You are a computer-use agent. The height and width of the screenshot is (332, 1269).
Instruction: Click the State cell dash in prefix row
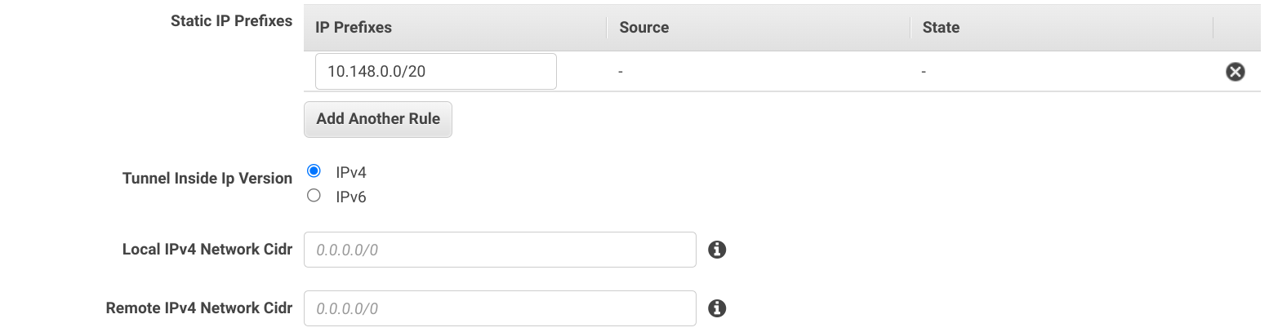924,72
